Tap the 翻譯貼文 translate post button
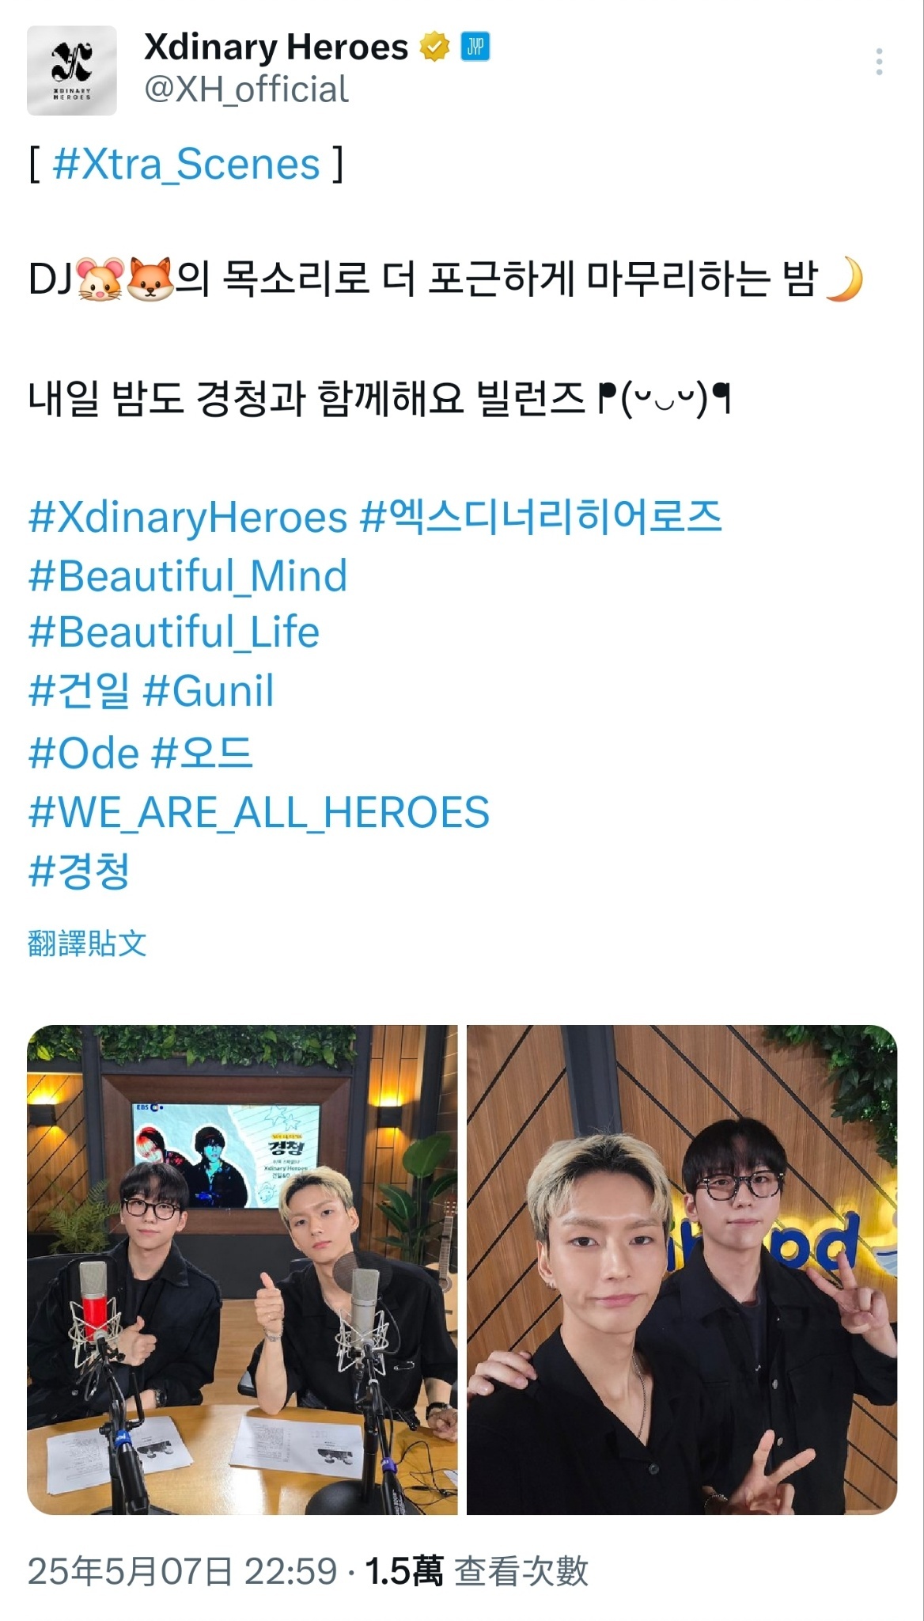 coord(87,943)
